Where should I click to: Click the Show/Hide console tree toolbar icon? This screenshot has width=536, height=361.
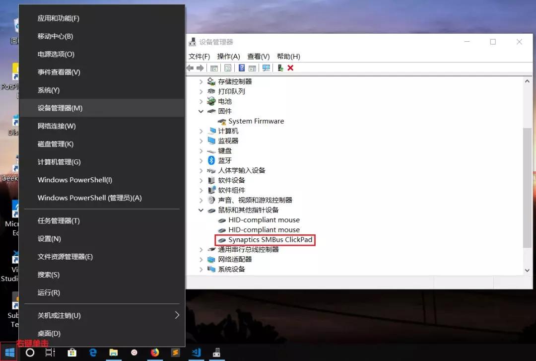(215, 68)
